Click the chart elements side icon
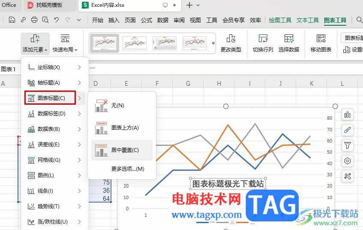Screen dimensions: 363x230 tap(348, 115)
